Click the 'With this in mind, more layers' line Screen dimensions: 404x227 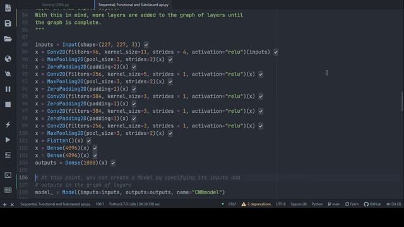(x=139, y=15)
